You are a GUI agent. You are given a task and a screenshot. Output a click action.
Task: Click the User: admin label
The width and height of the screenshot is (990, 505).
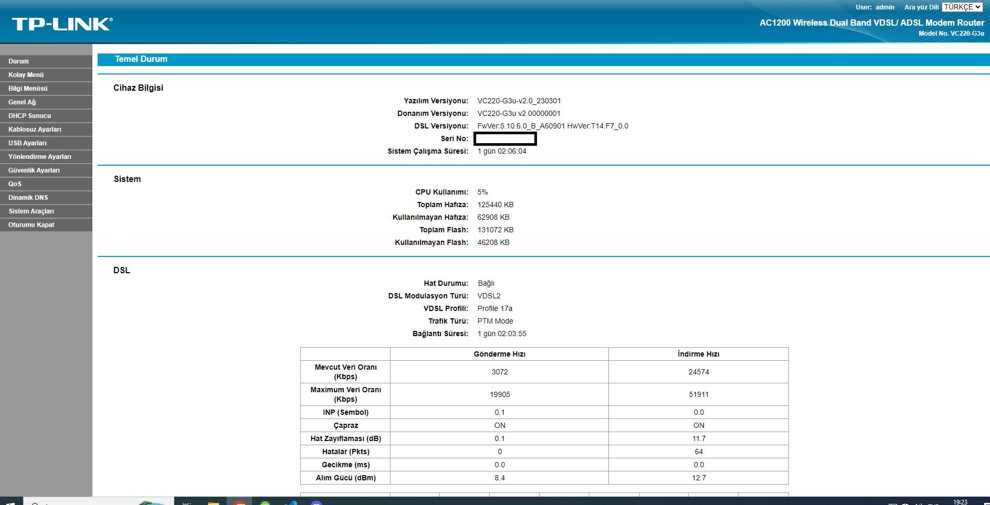[x=875, y=7]
